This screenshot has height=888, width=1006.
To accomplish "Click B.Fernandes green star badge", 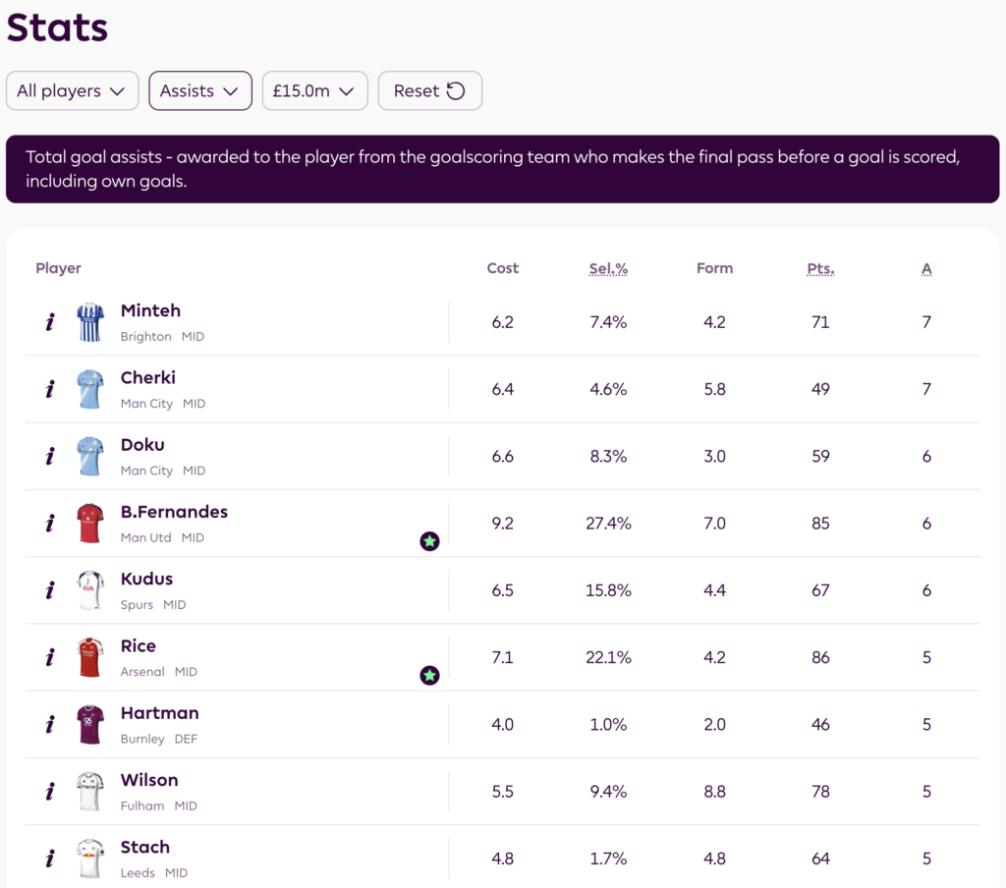I will point(429,540).
